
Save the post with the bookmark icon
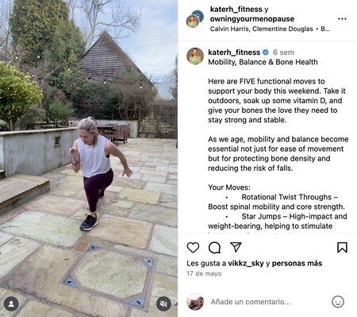click(342, 248)
